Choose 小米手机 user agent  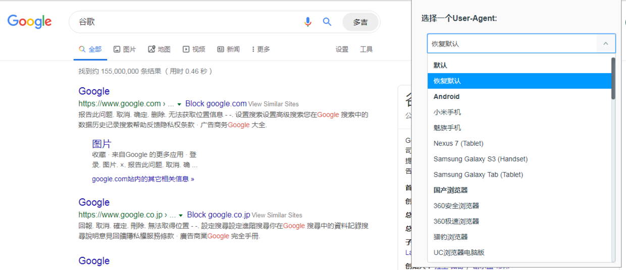[x=519, y=112]
